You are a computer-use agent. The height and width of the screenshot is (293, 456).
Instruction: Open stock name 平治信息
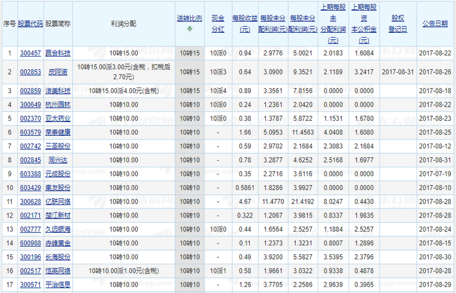tap(58, 285)
